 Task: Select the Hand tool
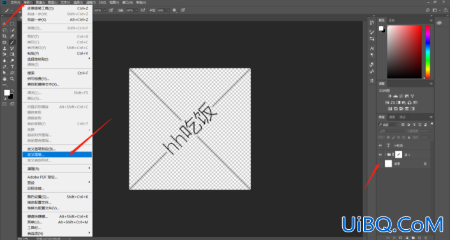(x=4, y=79)
